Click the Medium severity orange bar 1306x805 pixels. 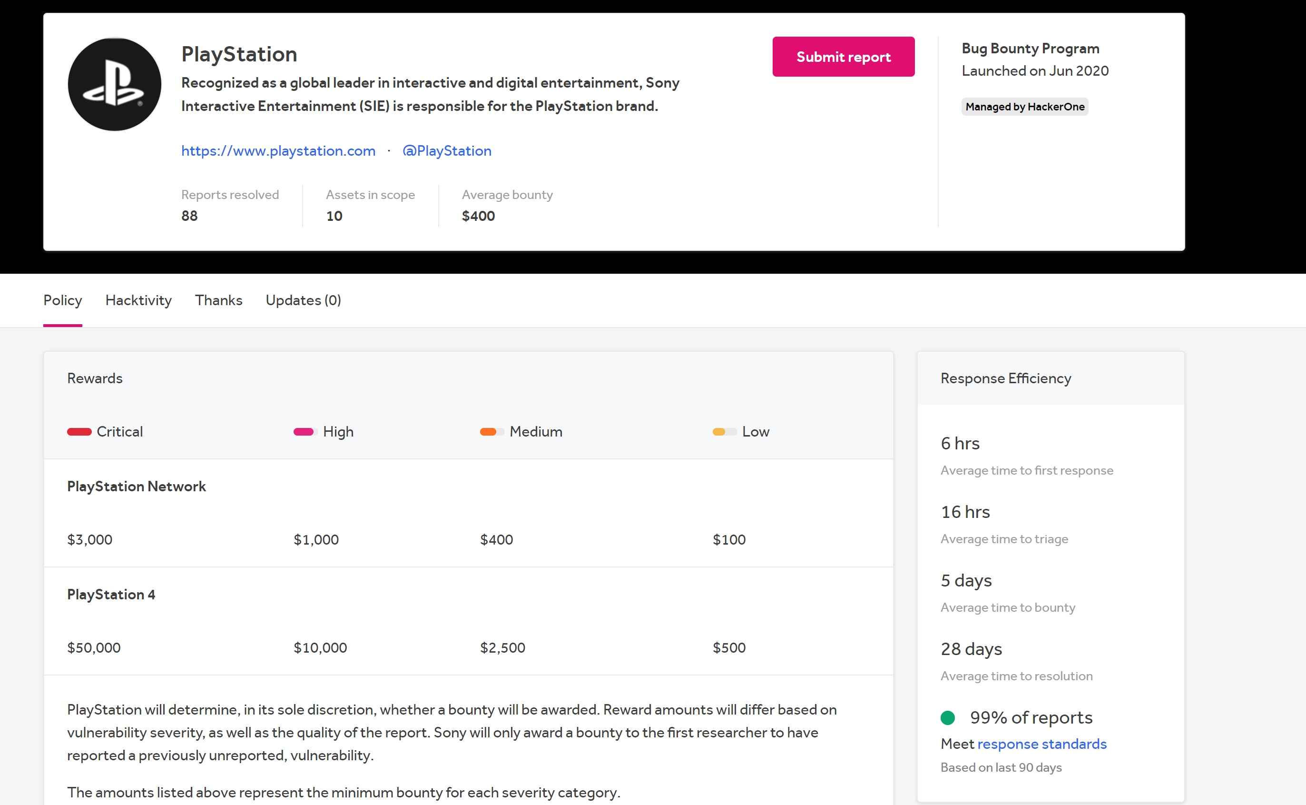pyautogui.click(x=492, y=432)
